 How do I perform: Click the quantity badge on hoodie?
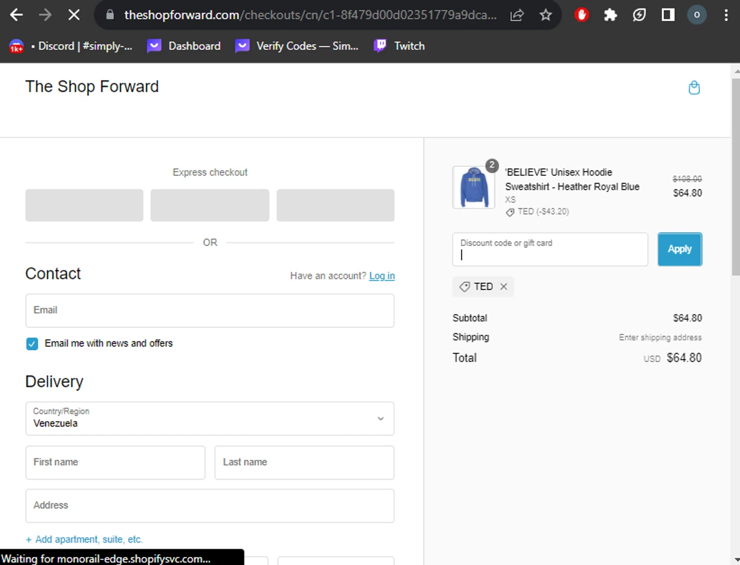pyautogui.click(x=492, y=166)
